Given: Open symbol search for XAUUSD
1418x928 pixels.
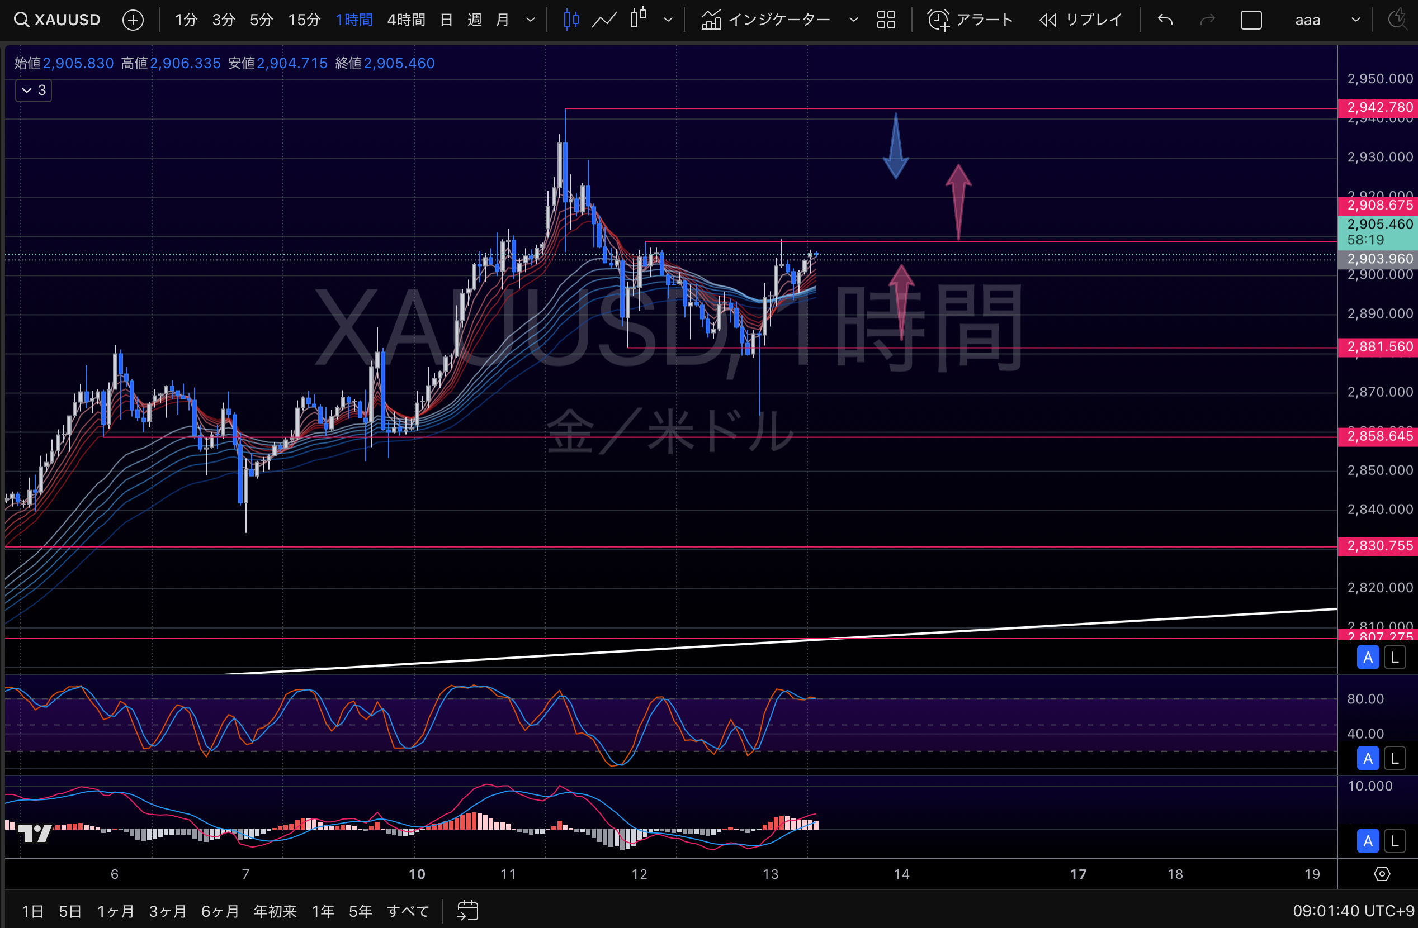Looking at the screenshot, I should (57, 20).
